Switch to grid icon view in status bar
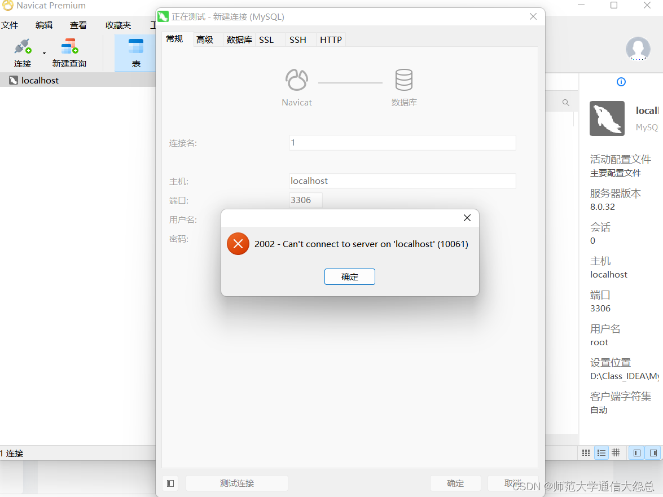 586,453
